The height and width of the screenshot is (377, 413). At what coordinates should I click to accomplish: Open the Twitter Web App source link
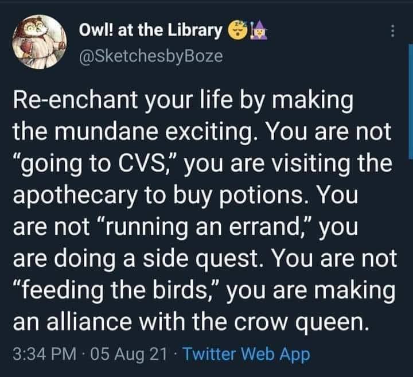(246, 354)
